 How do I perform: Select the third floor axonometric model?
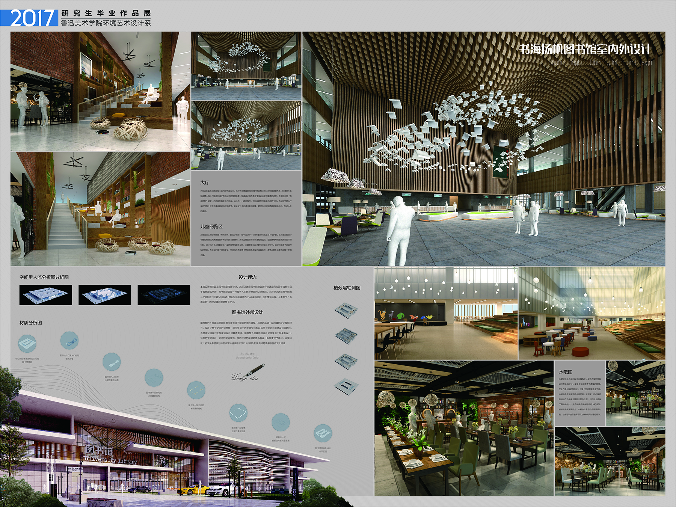(x=346, y=361)
